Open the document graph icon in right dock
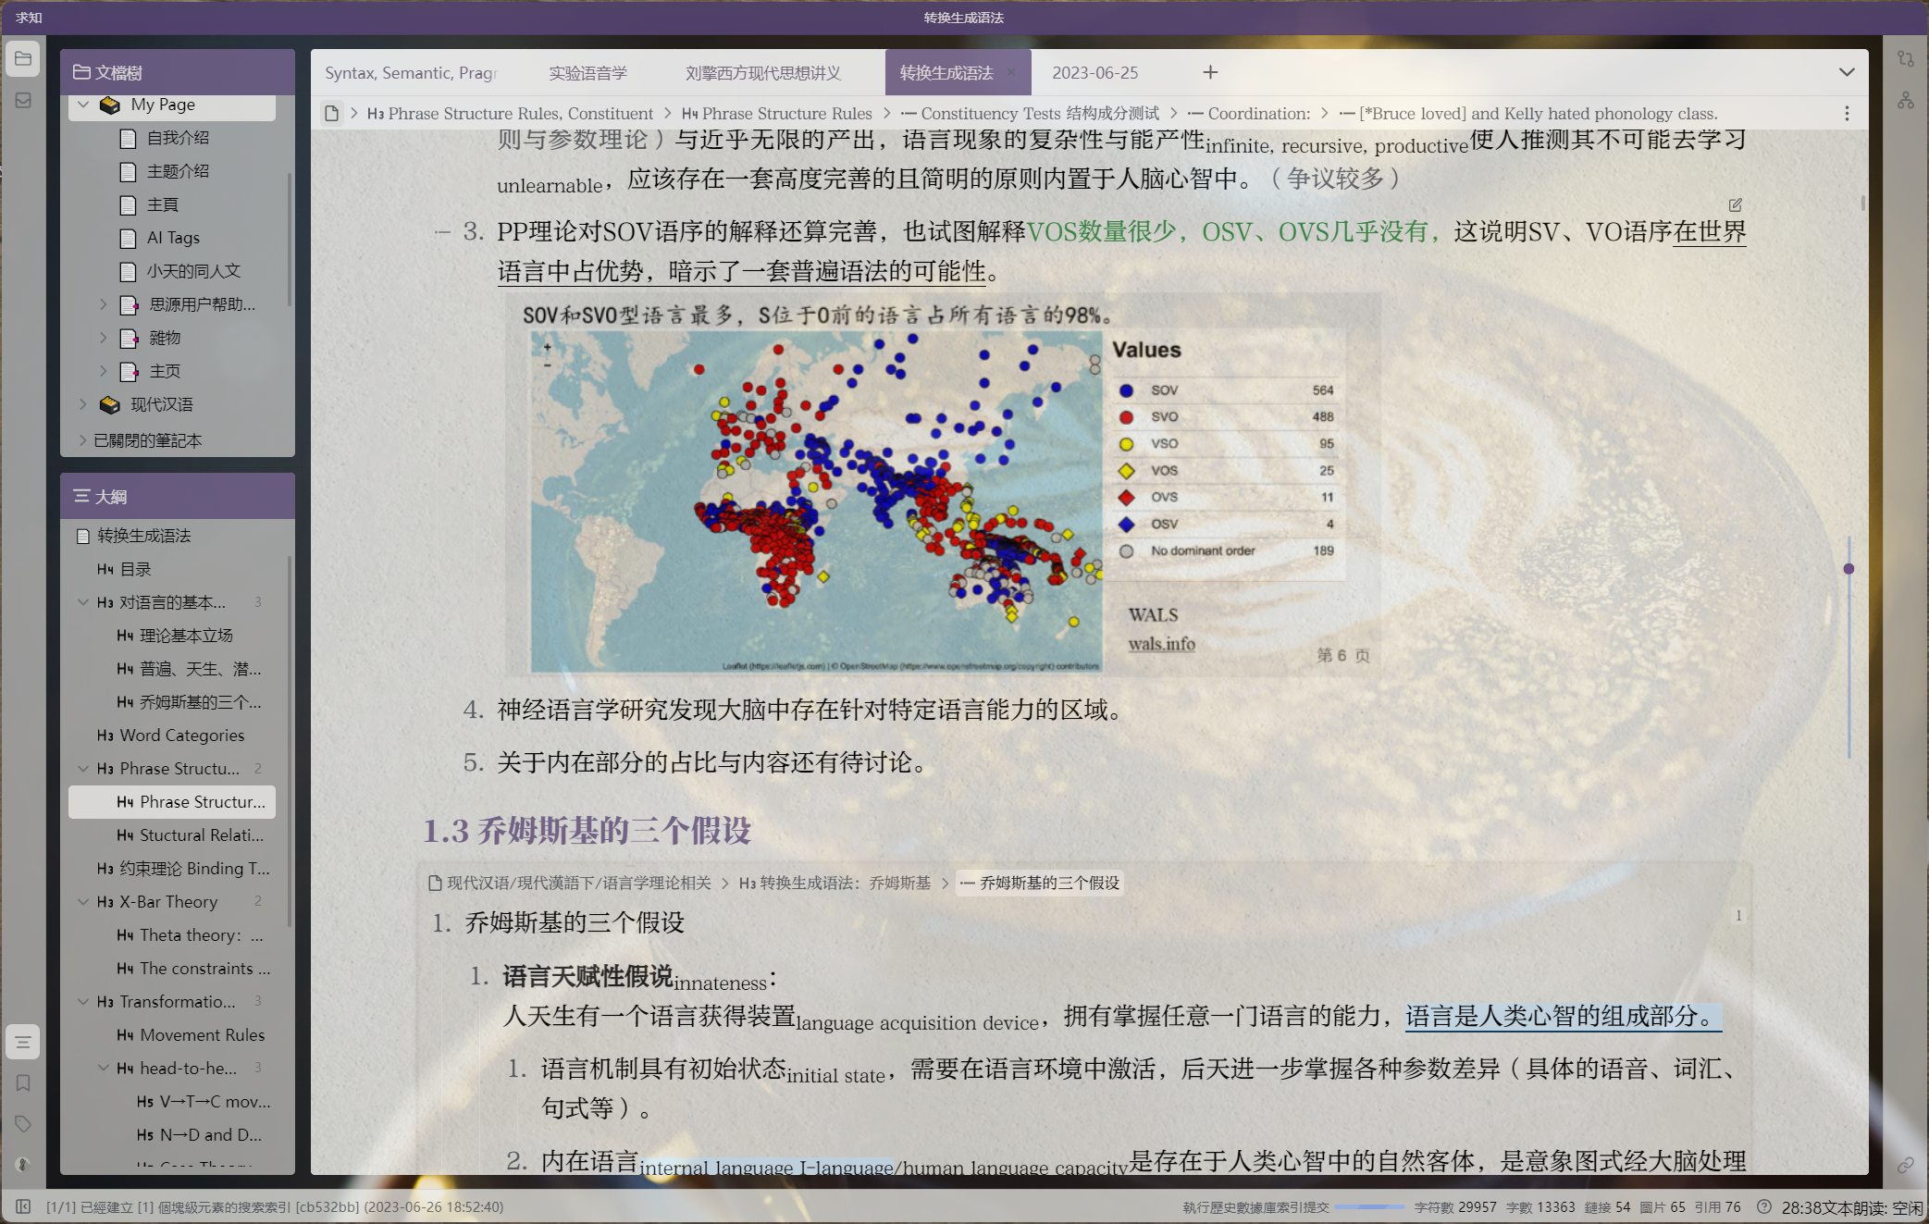Viewport: 1929px width, 1224px height. click(x=1905, y=59)
